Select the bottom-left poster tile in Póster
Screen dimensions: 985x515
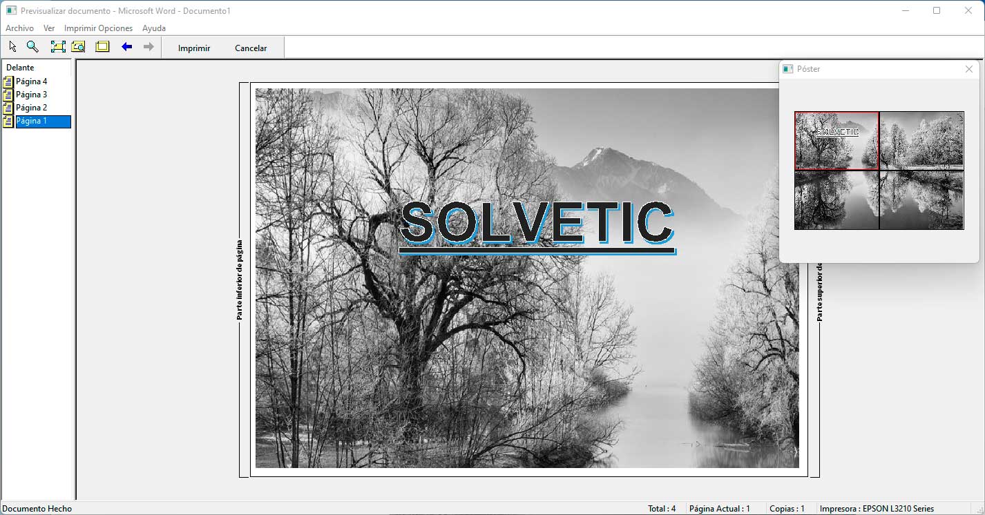click(x=836, y=200)
